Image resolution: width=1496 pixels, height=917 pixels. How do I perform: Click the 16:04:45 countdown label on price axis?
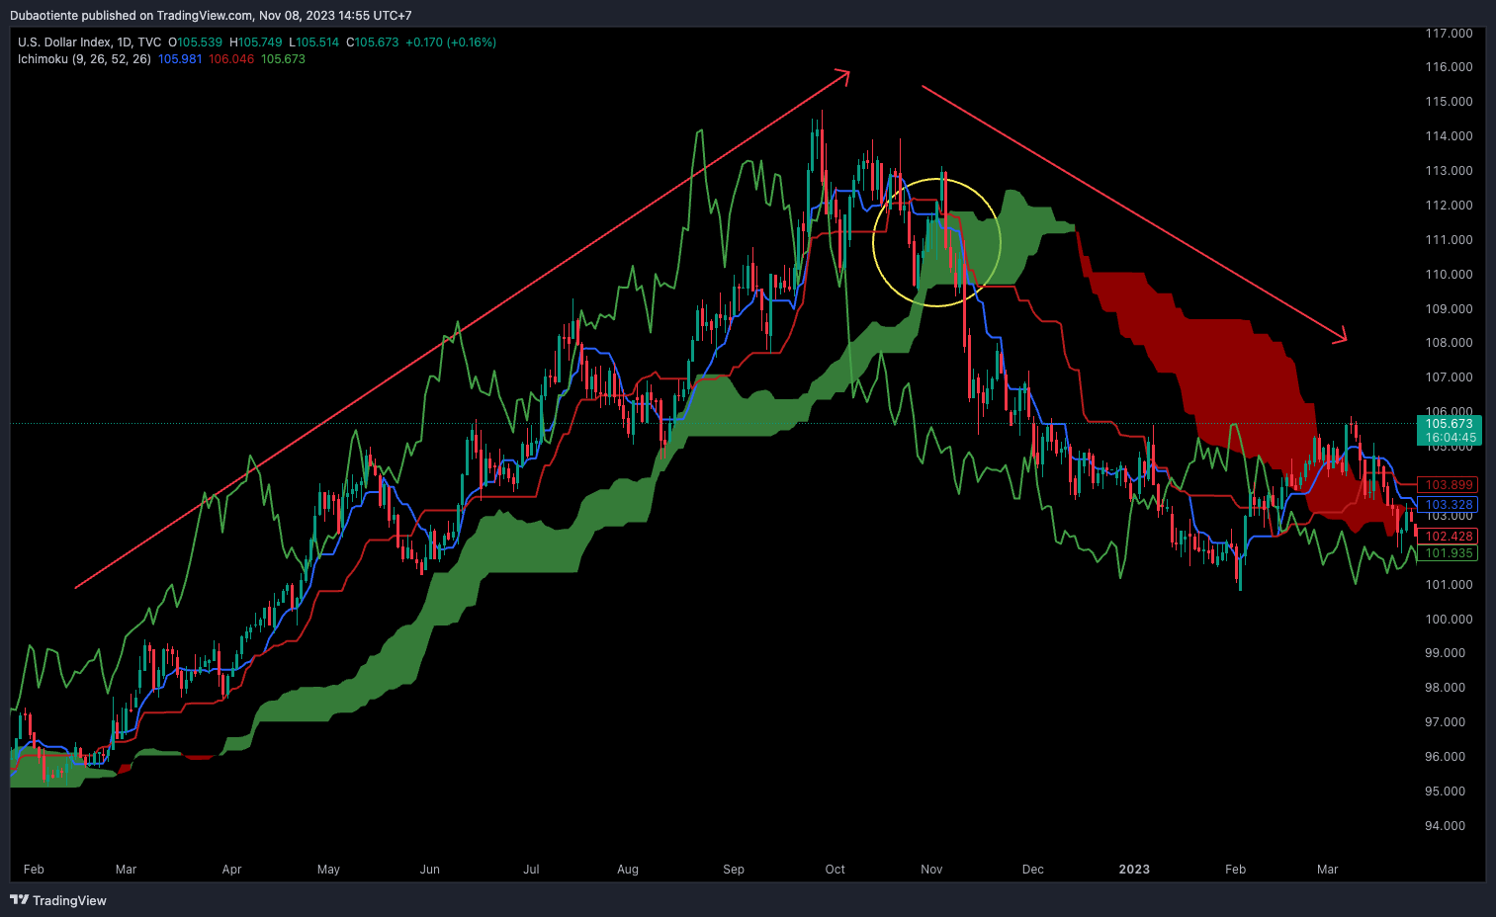point(1450,438)
